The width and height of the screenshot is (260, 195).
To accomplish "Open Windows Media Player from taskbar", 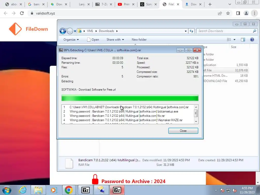I will pos(54,190).
